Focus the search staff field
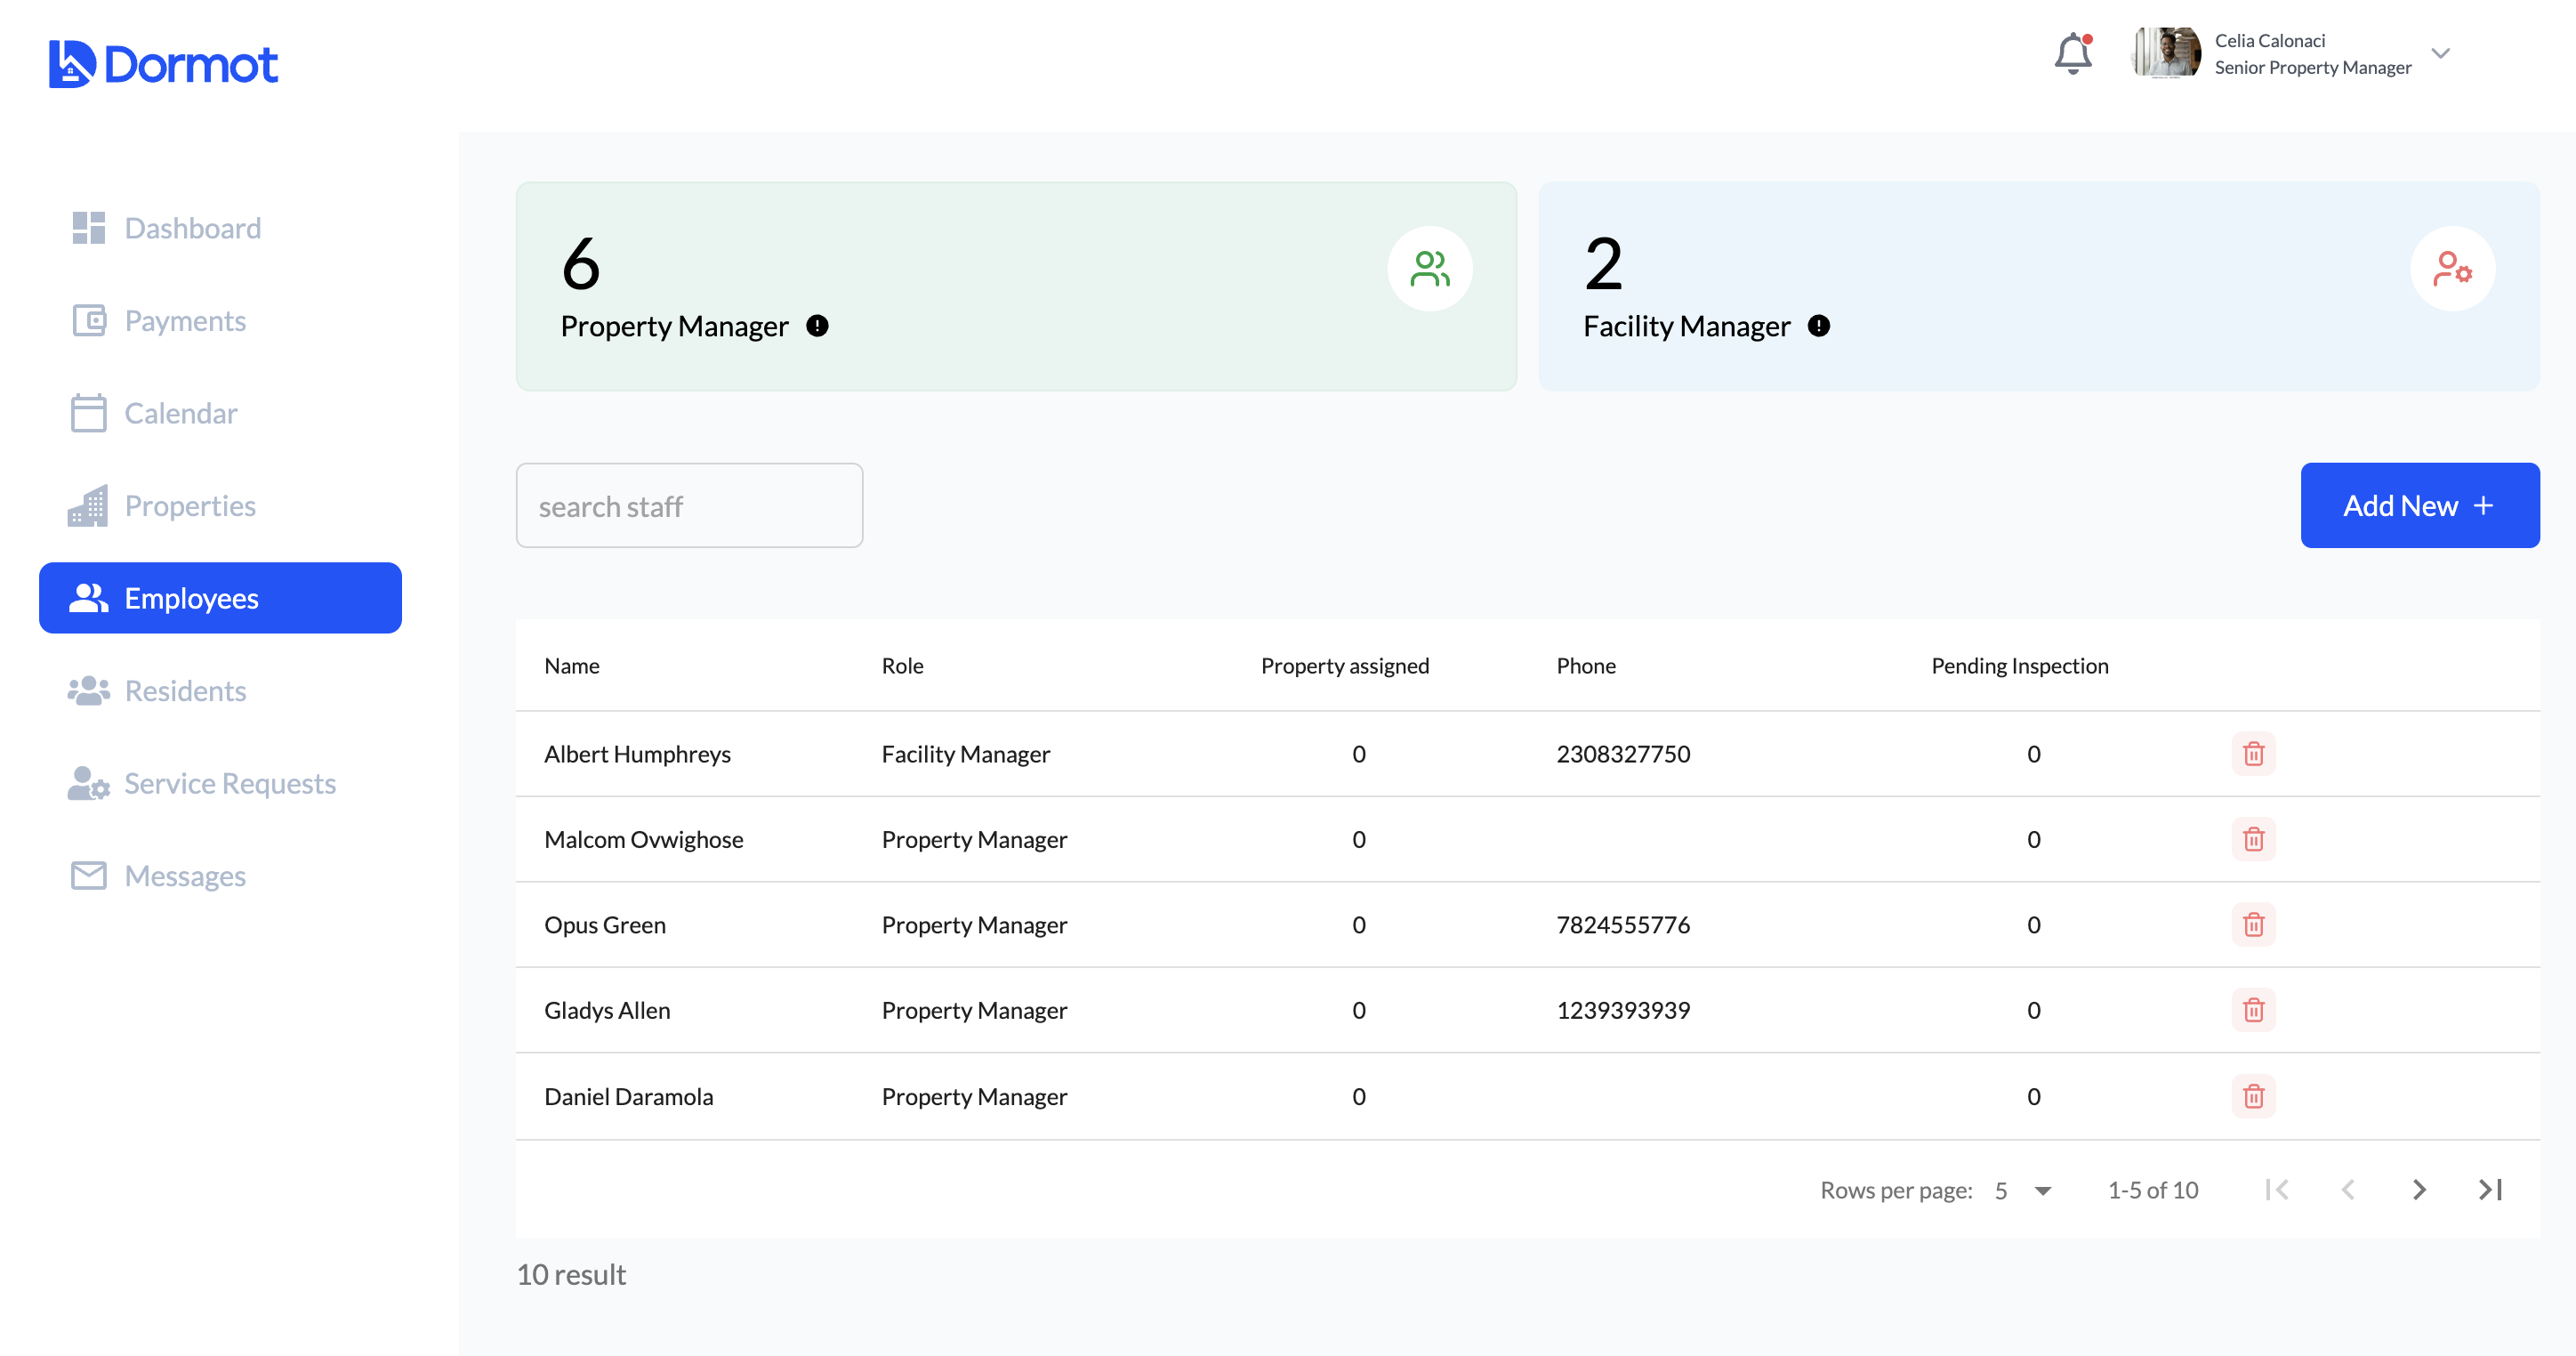This screenshot has height=1356, width=2576. pos(689,506)
